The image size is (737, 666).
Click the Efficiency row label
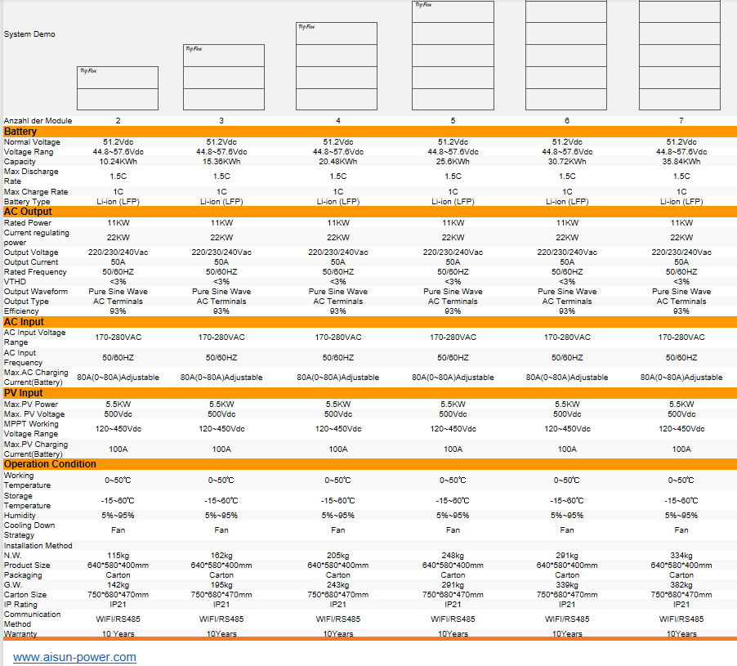pyautogui.click(x=21, y=311)
